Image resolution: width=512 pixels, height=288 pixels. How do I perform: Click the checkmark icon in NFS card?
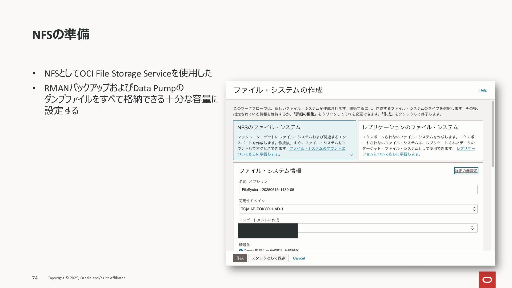352,154
